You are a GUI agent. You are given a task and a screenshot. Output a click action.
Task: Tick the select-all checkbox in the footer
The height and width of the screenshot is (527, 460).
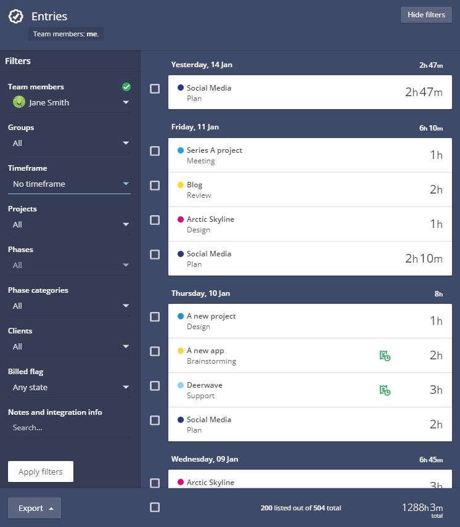tap(155, 507)
